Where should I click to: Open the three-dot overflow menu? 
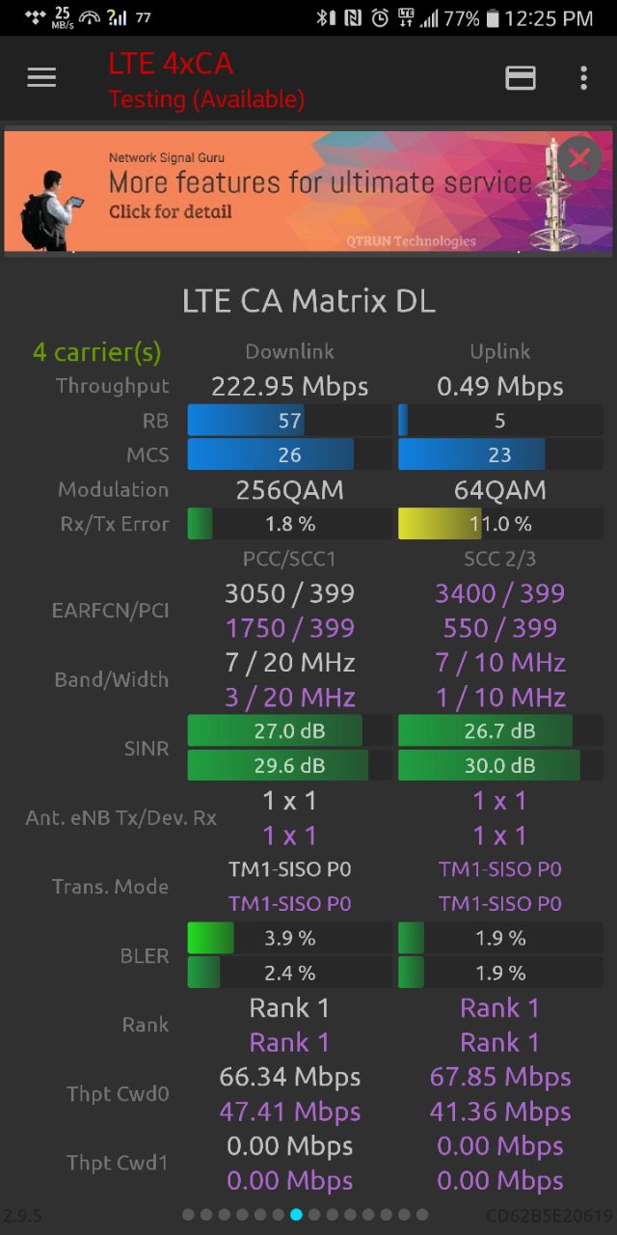(583, 78)
